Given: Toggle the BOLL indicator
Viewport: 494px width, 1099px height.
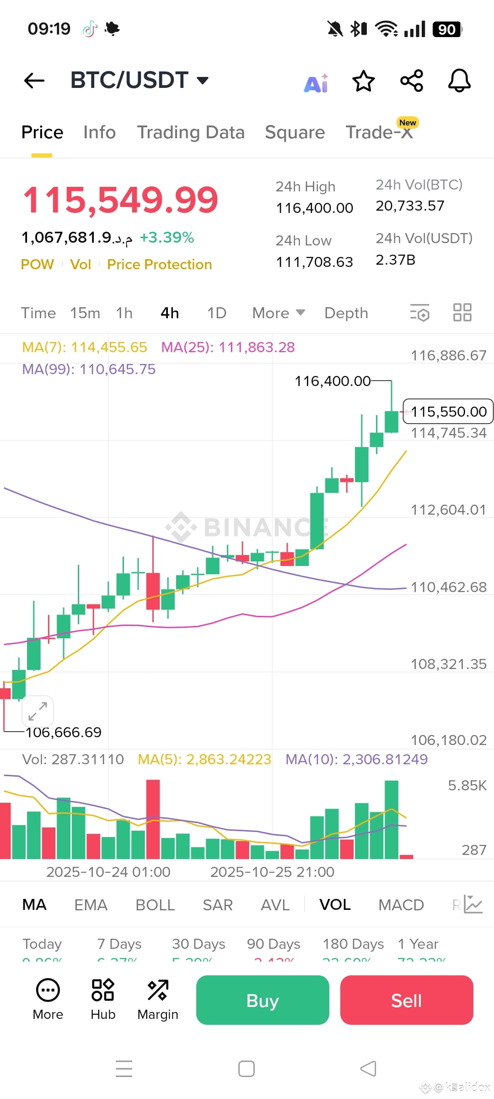Looking at the screenshot, I should (155, 904).
